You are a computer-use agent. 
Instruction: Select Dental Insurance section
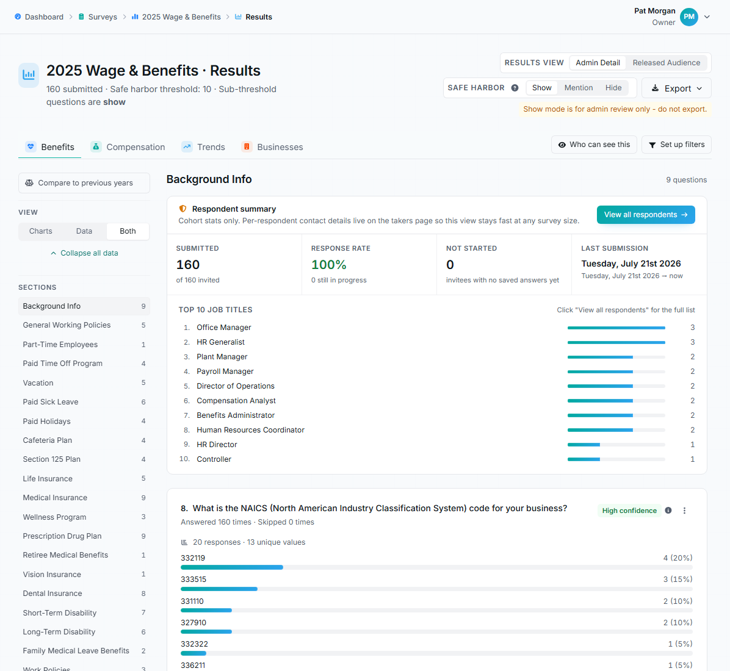coord(84,594)
